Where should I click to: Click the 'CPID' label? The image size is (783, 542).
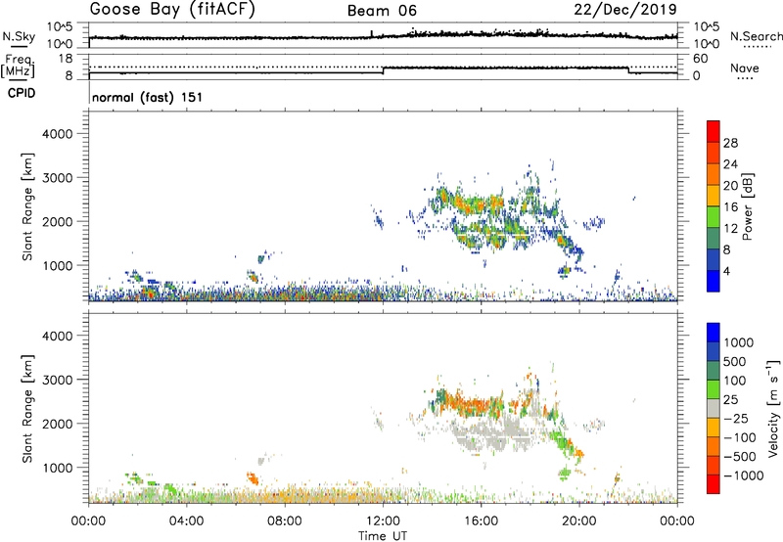click(x=22, y=93)
